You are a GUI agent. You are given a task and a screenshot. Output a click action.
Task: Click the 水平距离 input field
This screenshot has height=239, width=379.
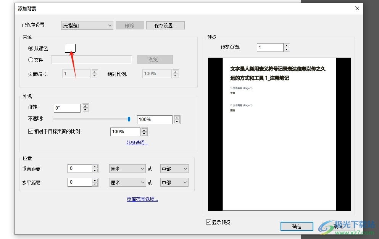click(x=80, y=182)
